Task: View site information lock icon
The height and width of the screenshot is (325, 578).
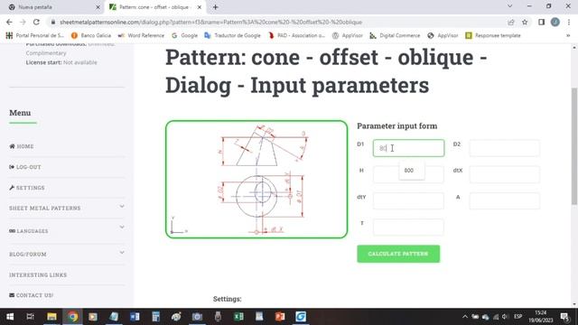Action: pyautogui.click(x=53, y=22)
